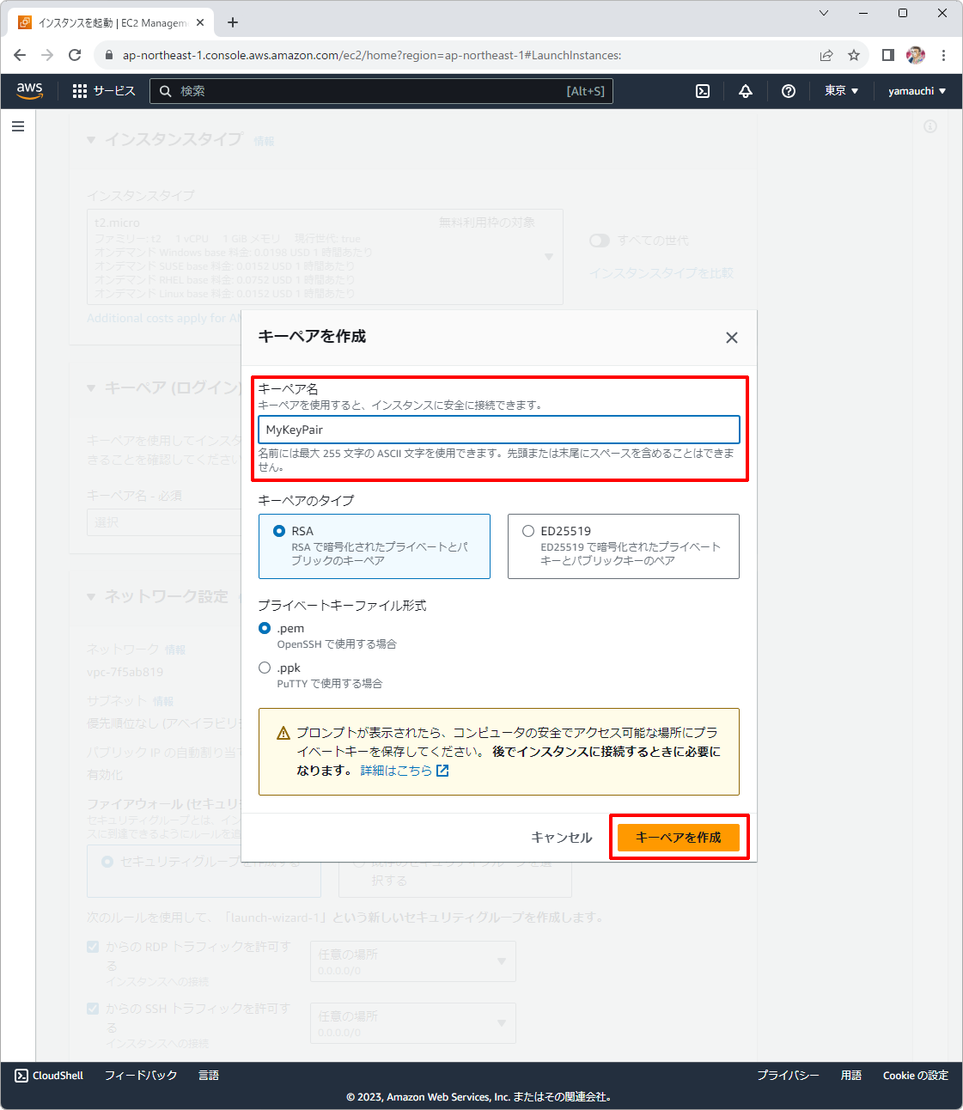Screen dimensions: 963x1110
Task: Collapse the instance type section
Action: pyautogui.click(x=91, y=139)
